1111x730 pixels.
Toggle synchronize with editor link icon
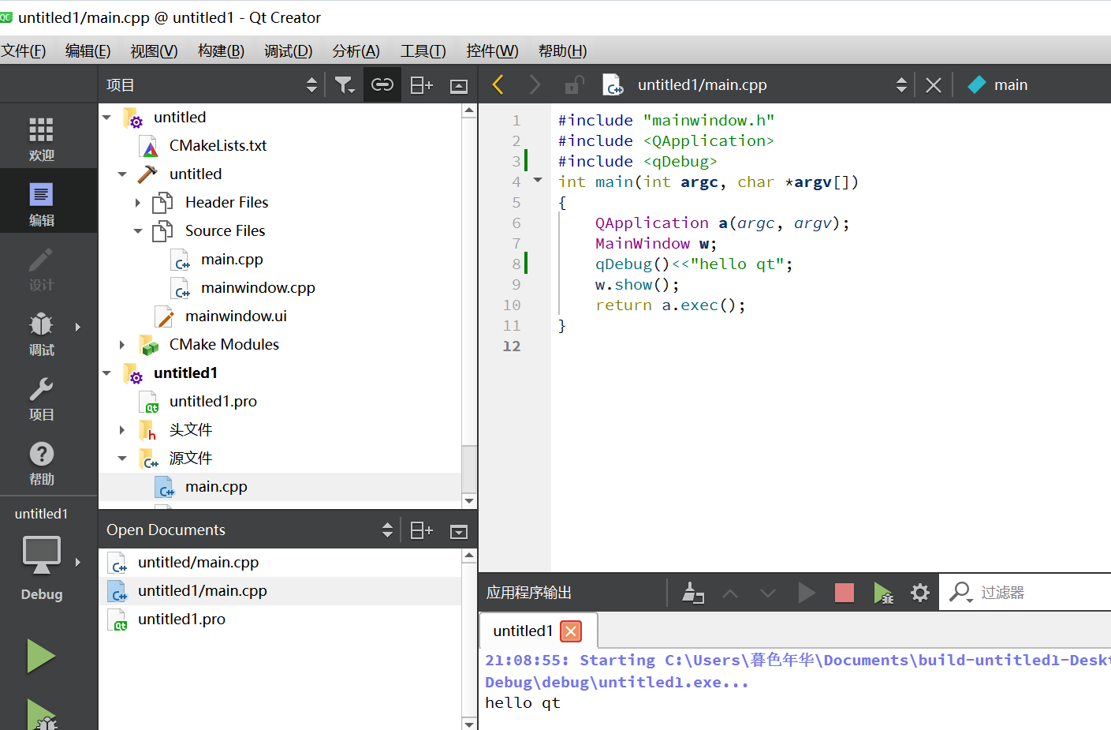click(382, 84)
